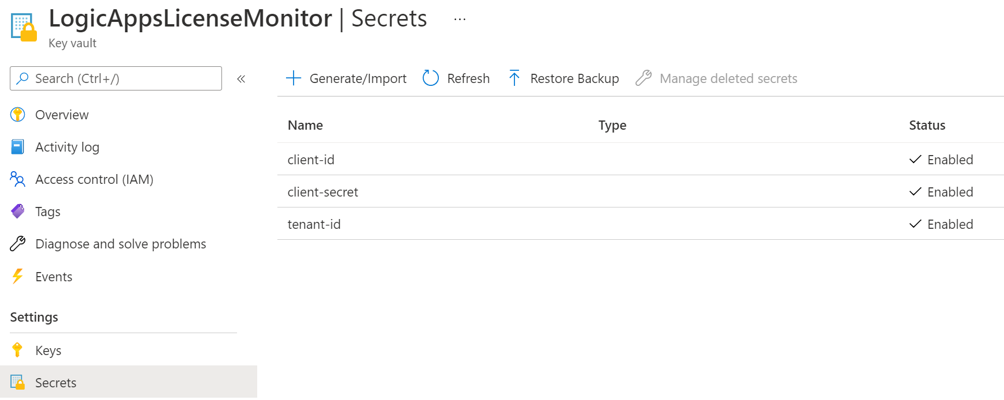Click the search magnifier icon

22,78
